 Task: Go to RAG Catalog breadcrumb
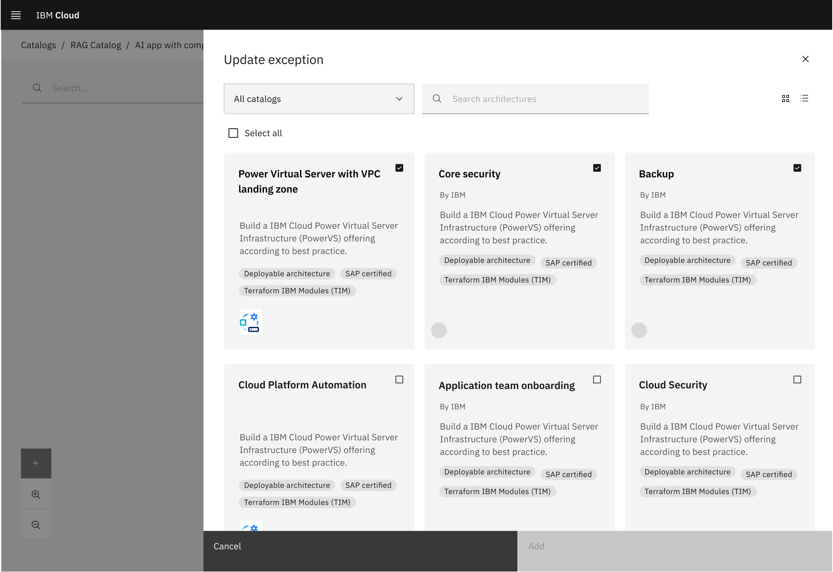coord(96,45)
